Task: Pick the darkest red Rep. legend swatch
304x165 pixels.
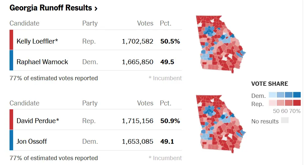Action: tap(297, 103)
